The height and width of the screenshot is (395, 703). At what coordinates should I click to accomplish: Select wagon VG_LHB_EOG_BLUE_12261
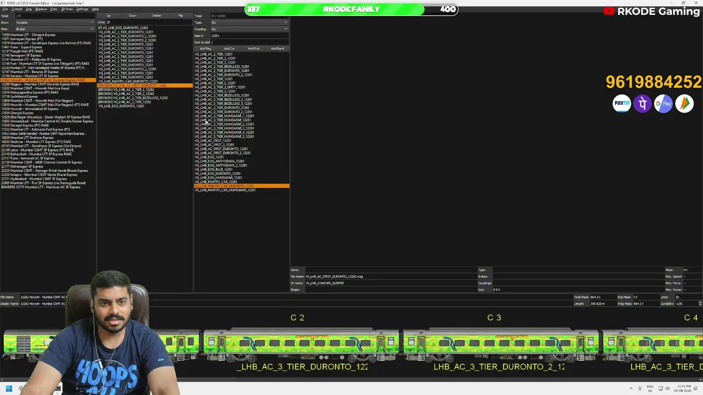242,170
